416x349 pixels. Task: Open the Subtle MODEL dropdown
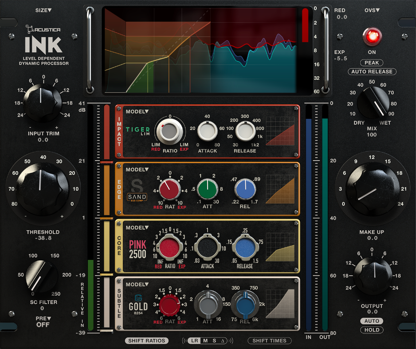coord(137,284)
